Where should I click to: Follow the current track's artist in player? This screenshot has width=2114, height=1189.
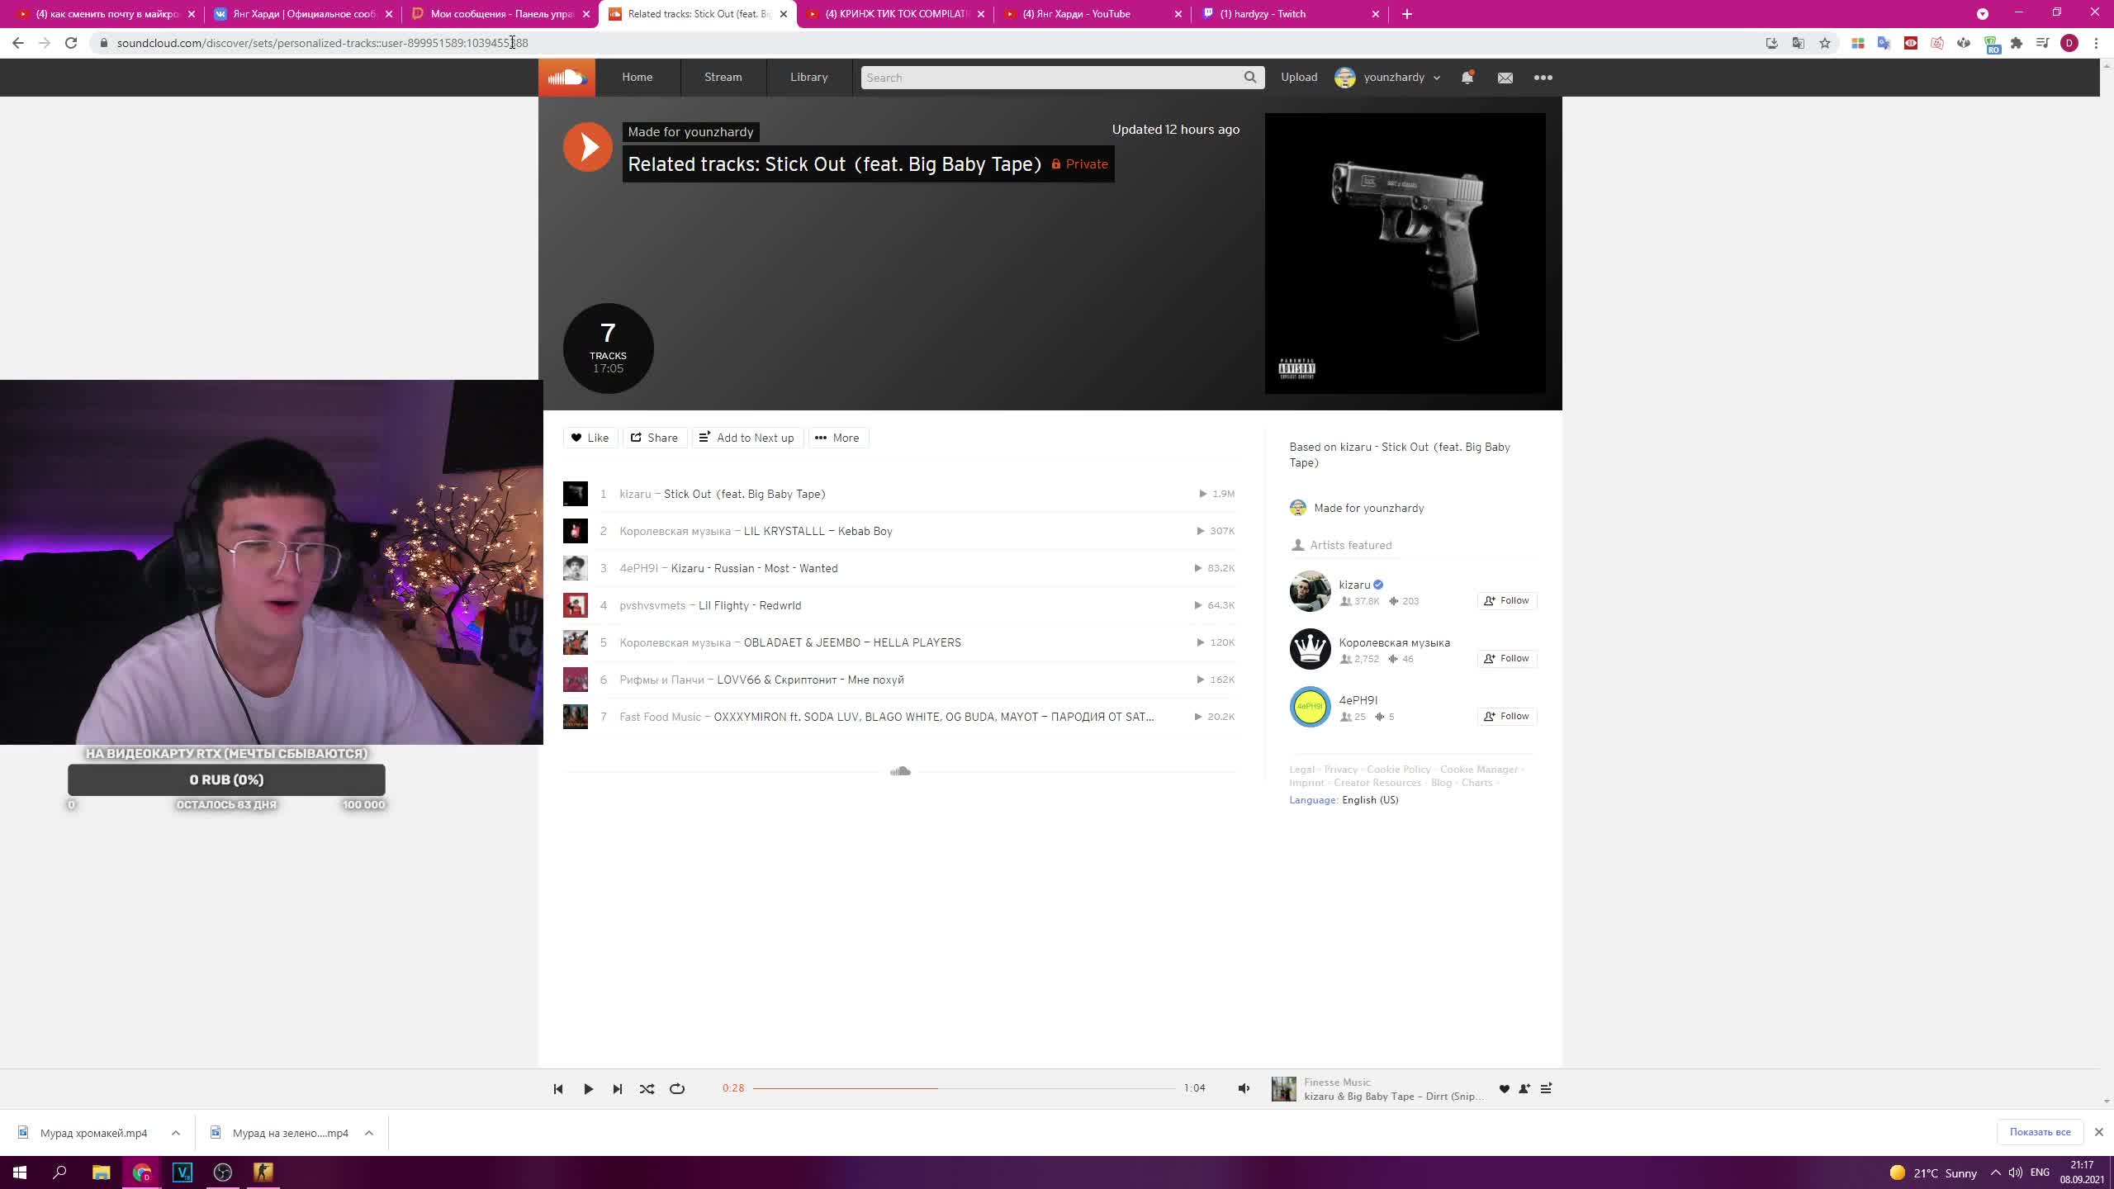[1524, 1089]
